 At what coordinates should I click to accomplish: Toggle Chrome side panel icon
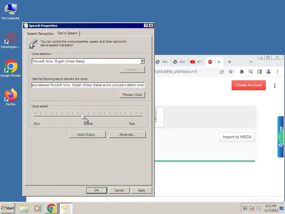click(260, 72)
